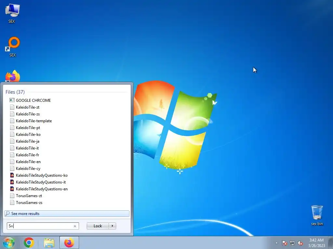Show hidden tray icons arrow
The height and width of the screenshot is (249, 333).
[276, 243]
